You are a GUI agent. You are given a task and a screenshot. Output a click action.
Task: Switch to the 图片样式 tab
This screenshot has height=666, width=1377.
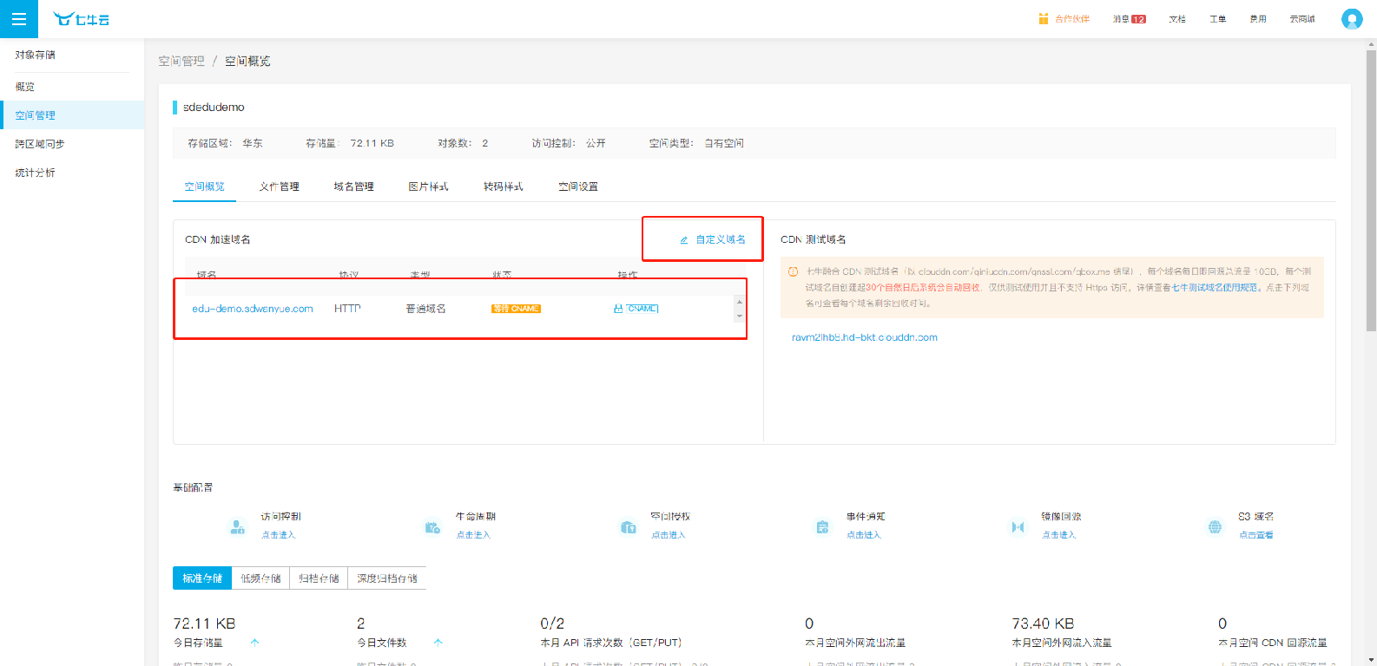pos(428,186)
